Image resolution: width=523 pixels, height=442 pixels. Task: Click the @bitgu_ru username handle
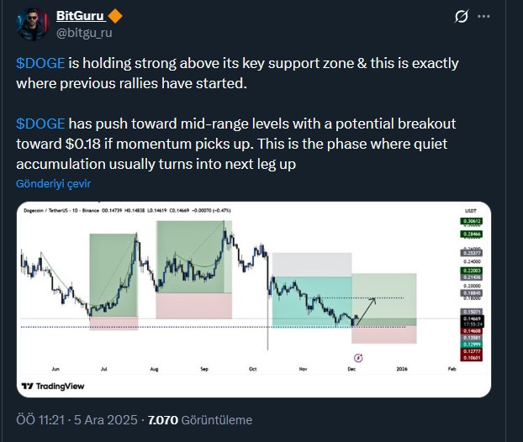pyautogui.click(x=84, y=33)
